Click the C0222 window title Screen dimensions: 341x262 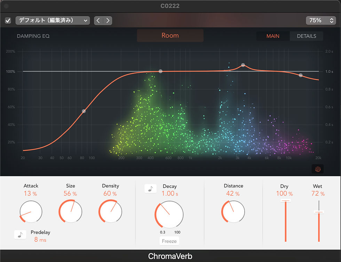170,6
